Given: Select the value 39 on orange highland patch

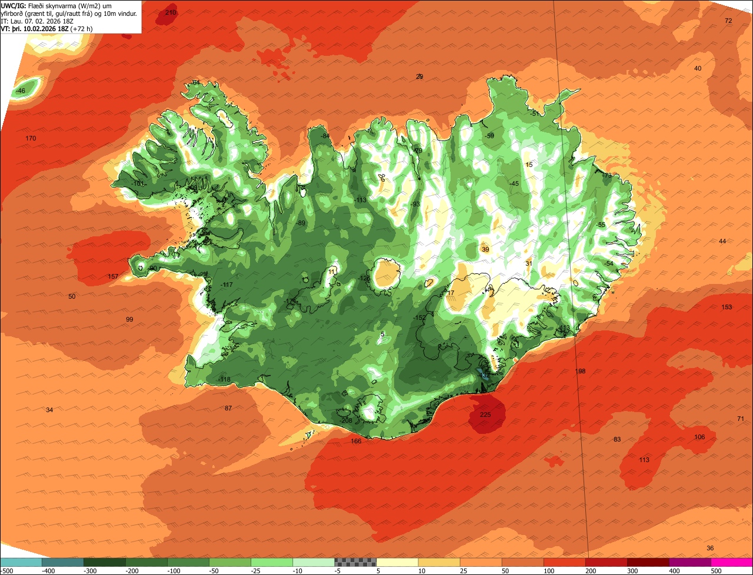Looking at the screenshot, I should (x=485, y=249).
